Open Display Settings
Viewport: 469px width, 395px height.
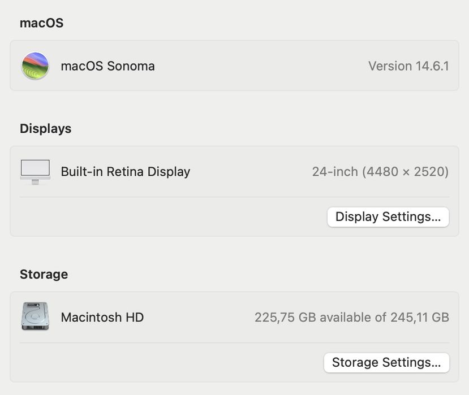(x=388, y=217)
